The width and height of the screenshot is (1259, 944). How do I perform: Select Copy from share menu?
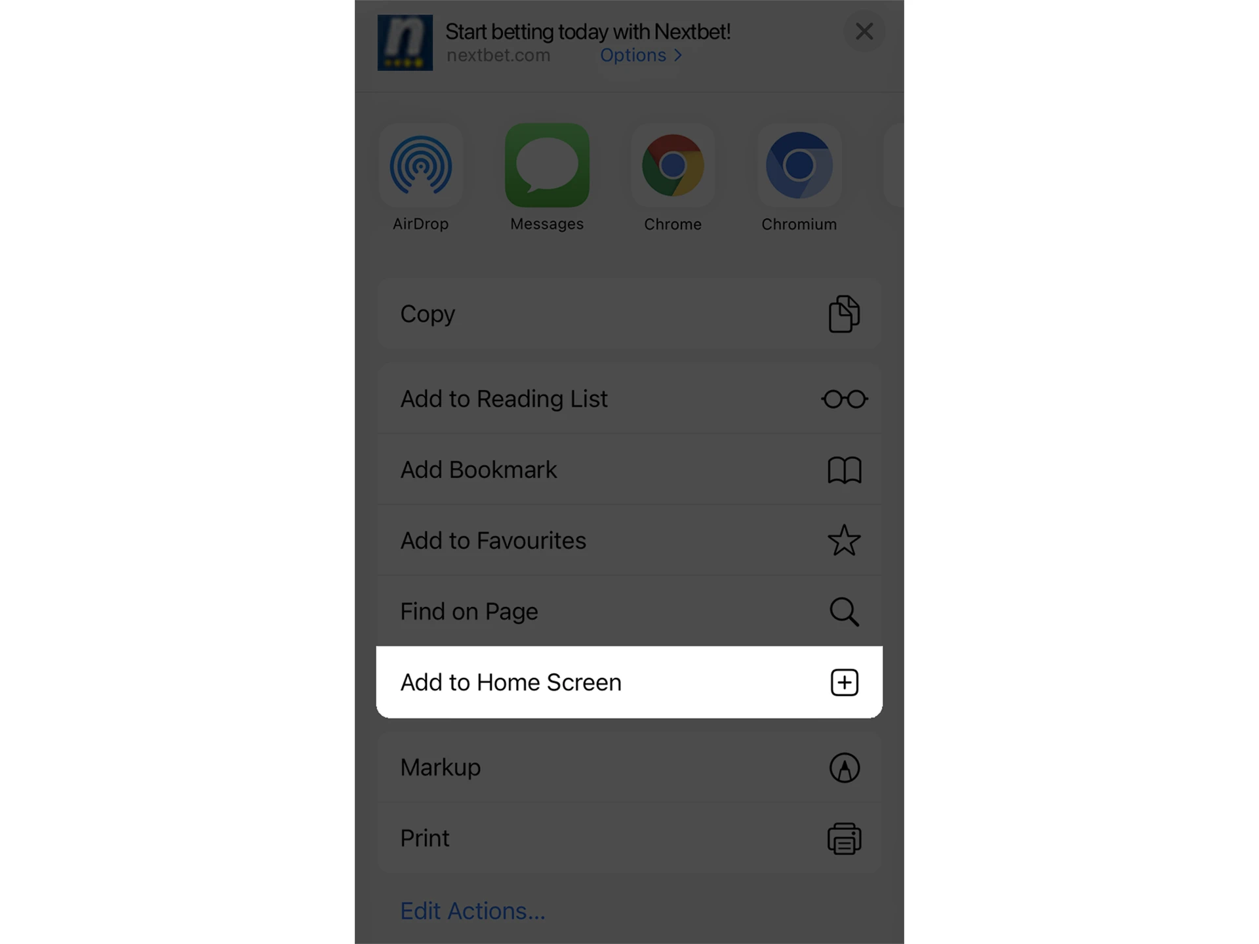629,313
